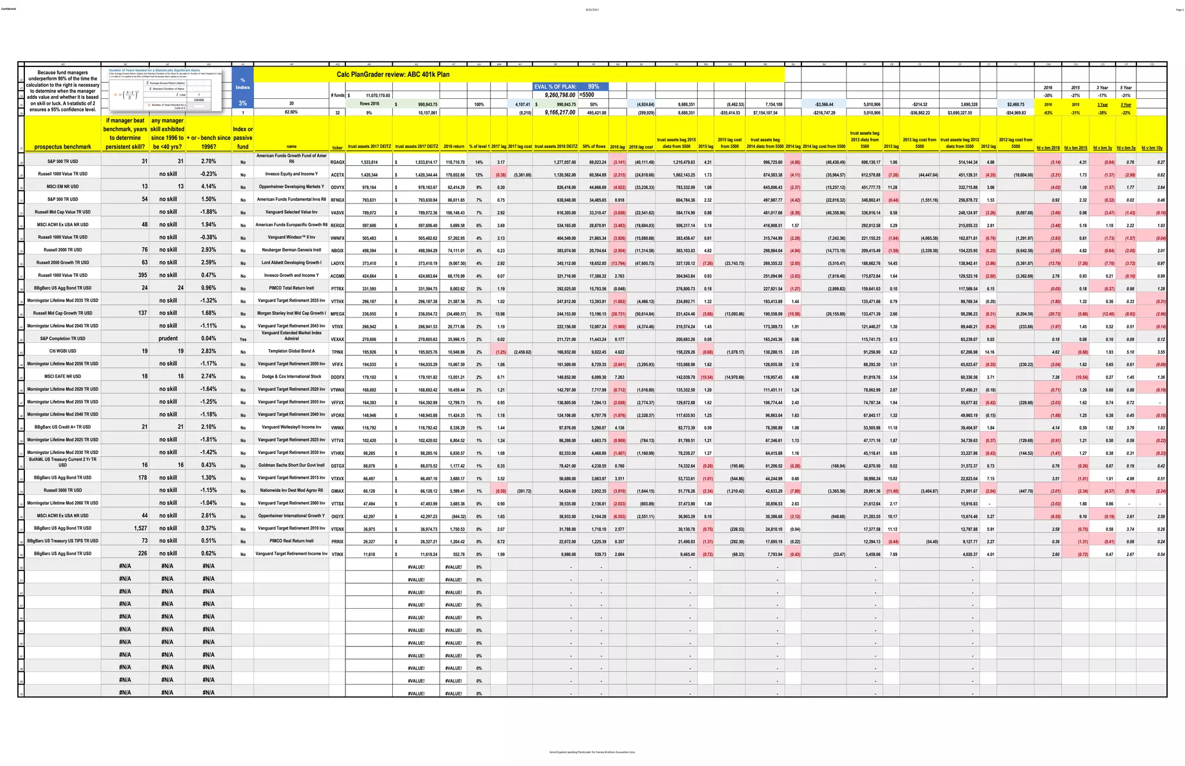The image size is (1185, 766).
Task: Click the statistically significant alpha calculator image
Action: pos(165,90)
